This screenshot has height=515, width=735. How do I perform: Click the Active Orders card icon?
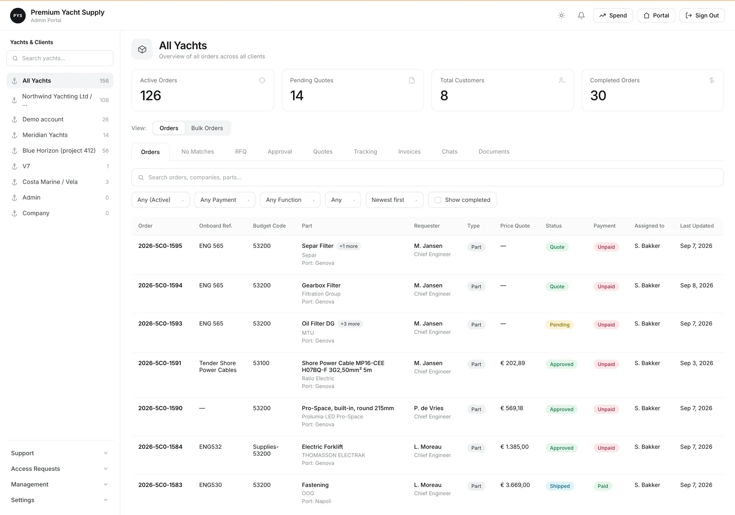pos(262,80)
